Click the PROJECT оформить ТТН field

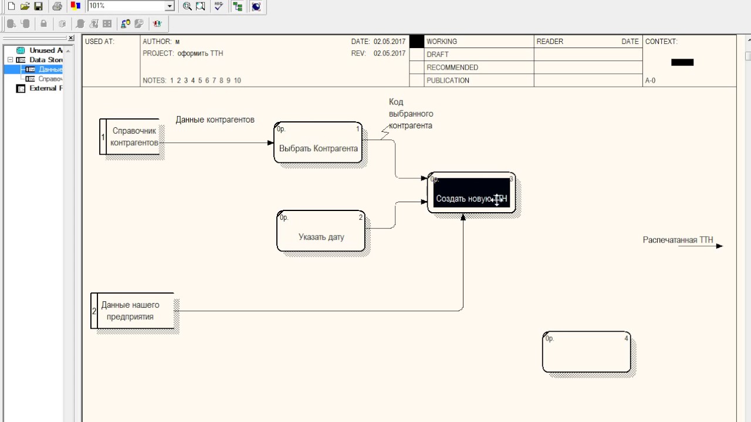tap(183, 53)
